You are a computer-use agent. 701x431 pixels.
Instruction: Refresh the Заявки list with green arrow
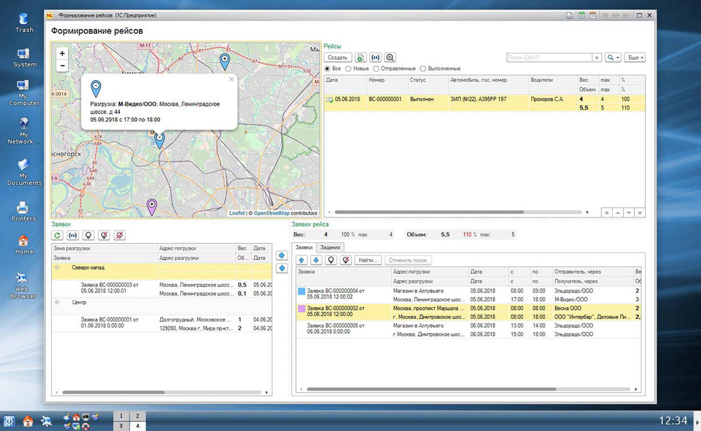point(57,235)
